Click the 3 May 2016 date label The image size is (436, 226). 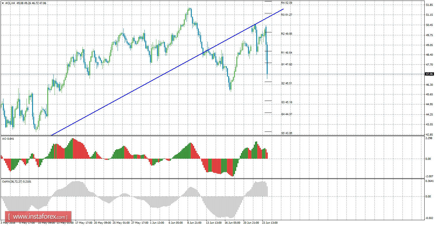[8, 223]
